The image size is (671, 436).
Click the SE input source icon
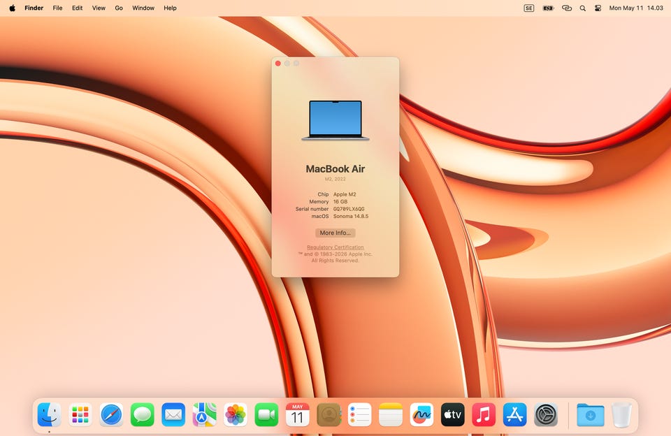529,8
